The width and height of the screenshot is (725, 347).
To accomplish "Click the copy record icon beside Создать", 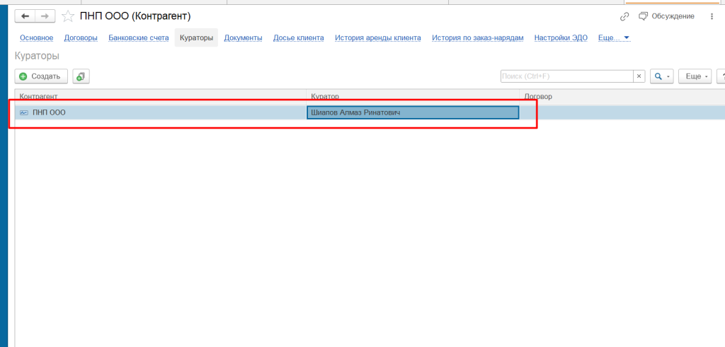I will (81, 76).
